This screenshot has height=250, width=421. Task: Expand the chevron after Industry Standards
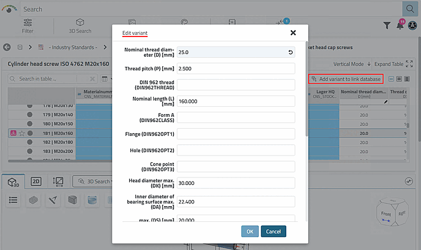pos(105,47)
